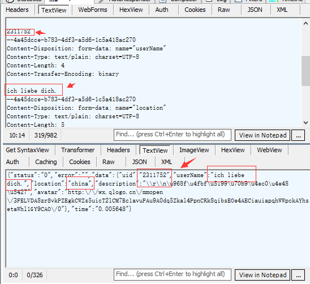
Task: Open the response XML tab
Action: click(166, 162)
